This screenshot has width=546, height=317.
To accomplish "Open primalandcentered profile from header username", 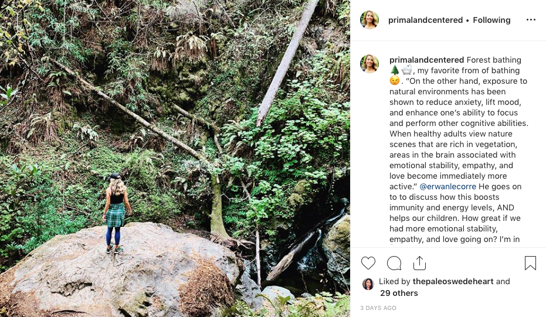I will click(426, 20).
